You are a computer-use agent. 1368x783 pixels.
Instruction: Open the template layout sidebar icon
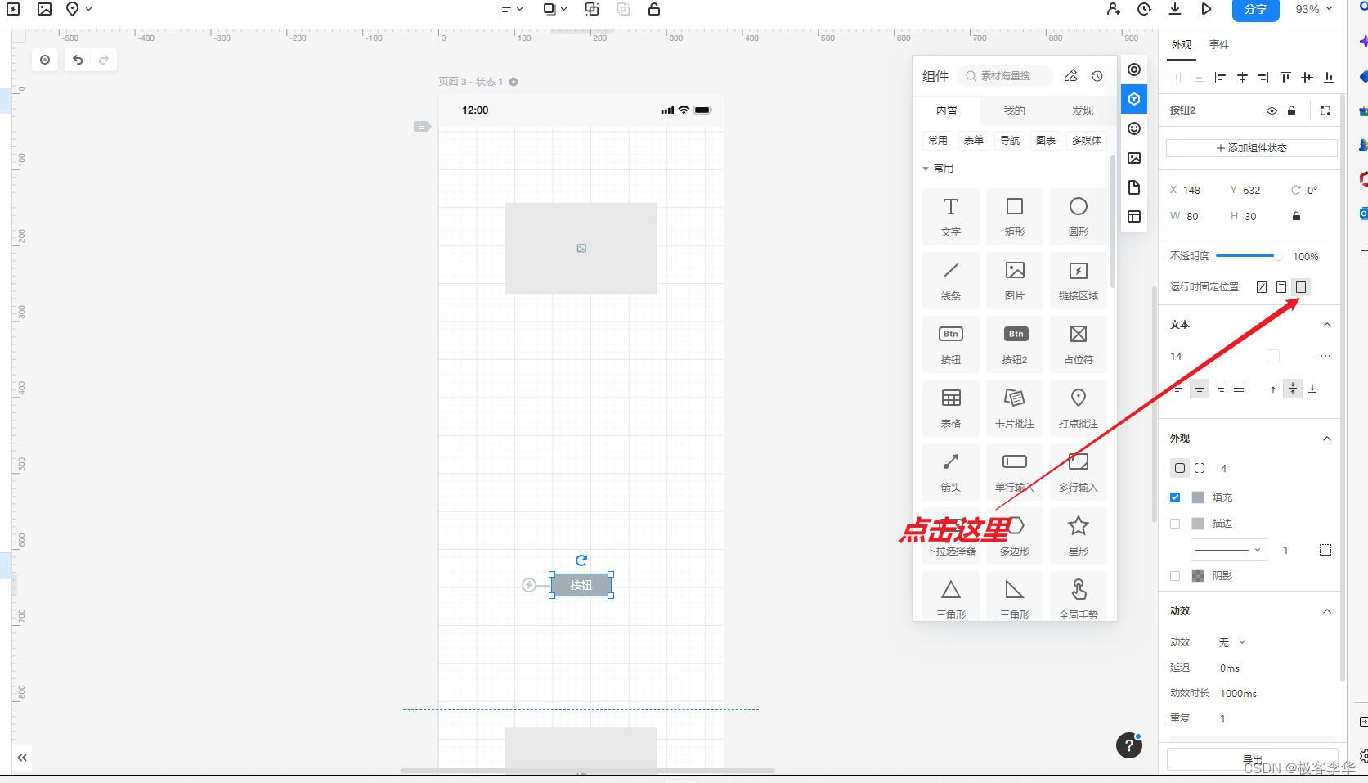click(x=1134, y=217)
